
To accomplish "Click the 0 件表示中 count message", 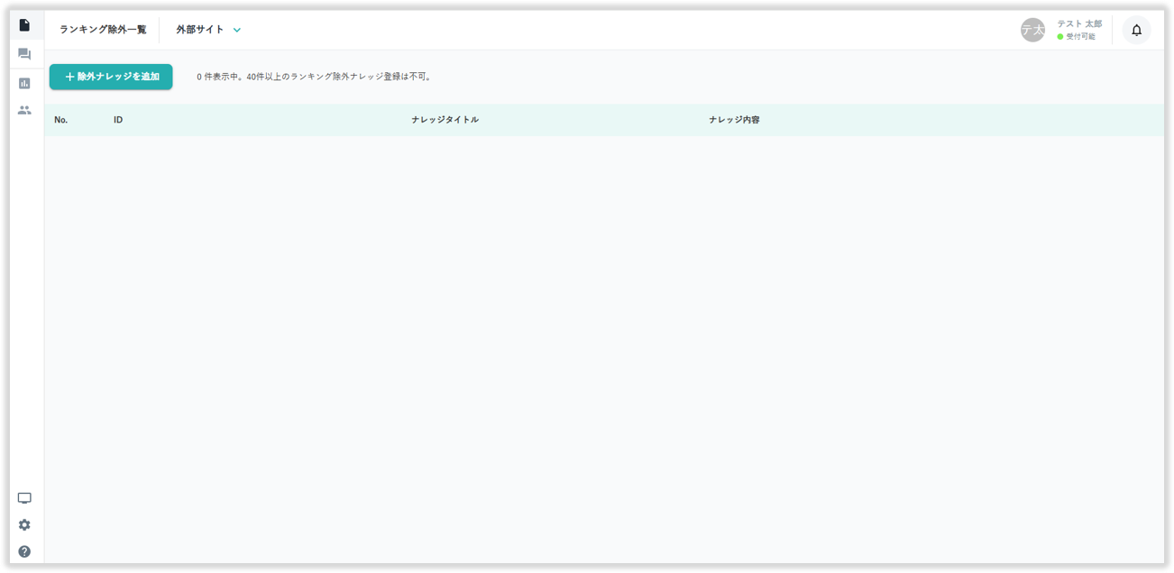I will [314, 77].
